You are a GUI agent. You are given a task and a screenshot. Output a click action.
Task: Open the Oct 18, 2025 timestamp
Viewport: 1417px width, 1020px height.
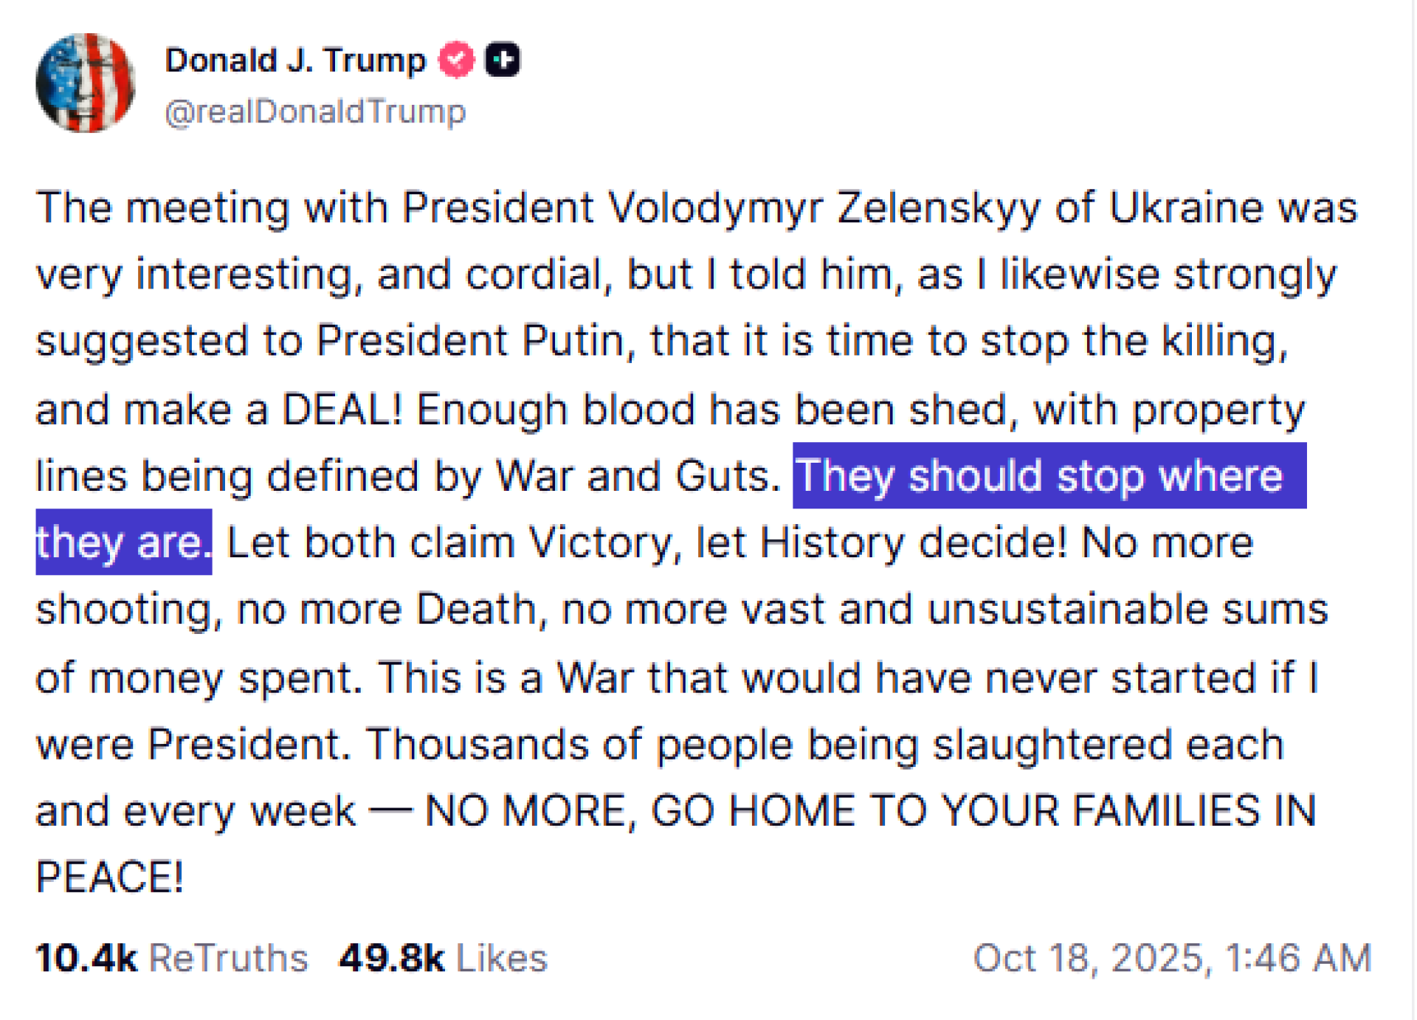point(1172,958)
